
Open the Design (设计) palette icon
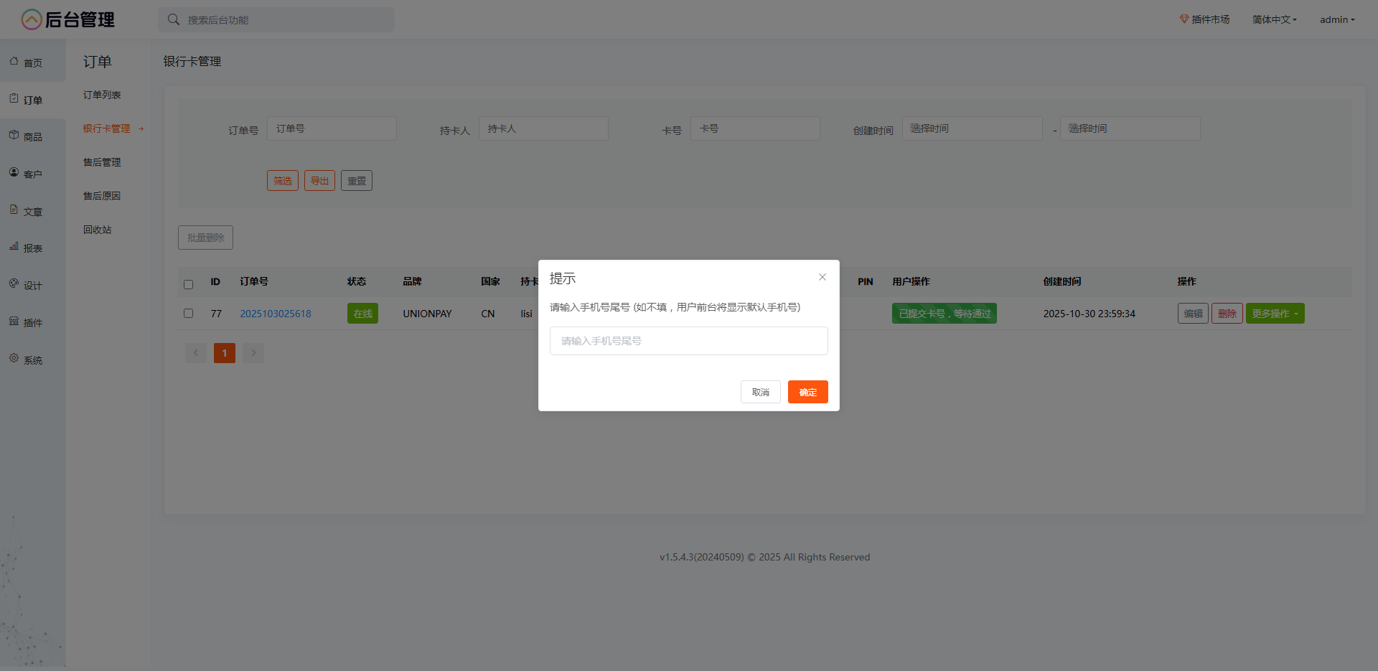pos(14,284)
